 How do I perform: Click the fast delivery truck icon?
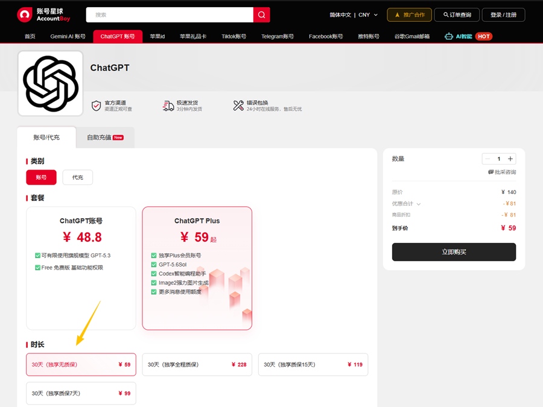pos(168,106)
